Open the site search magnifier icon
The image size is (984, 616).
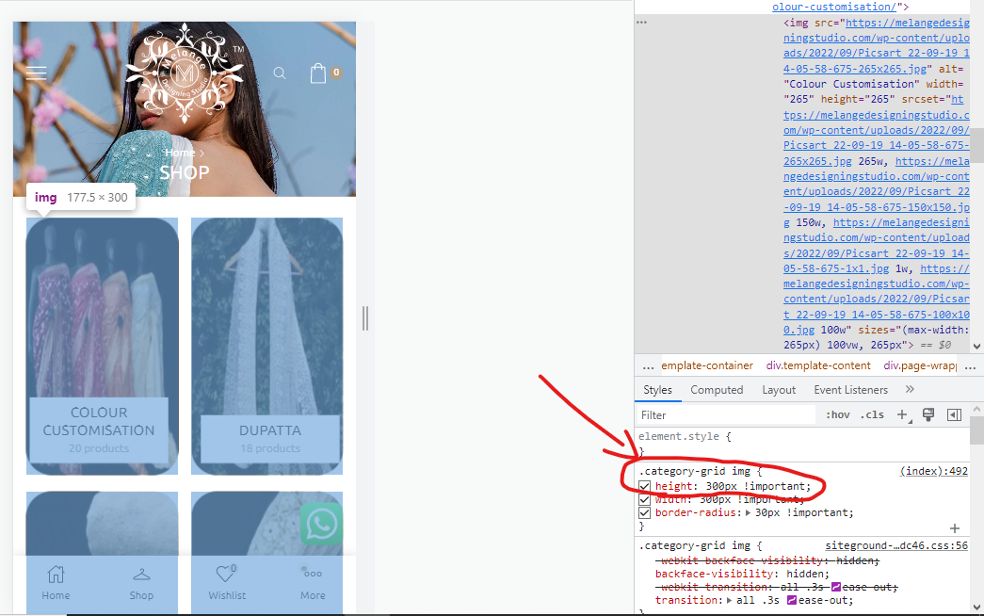click(x=280, y=73)
